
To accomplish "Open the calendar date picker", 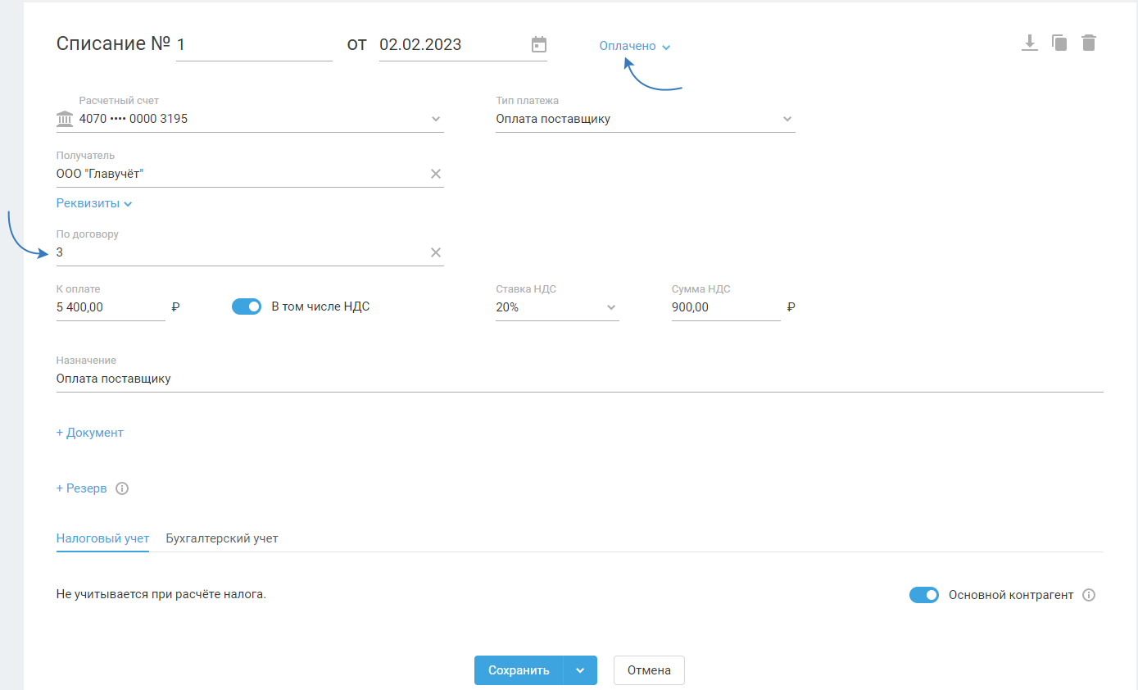I will (x=538, y=44).
